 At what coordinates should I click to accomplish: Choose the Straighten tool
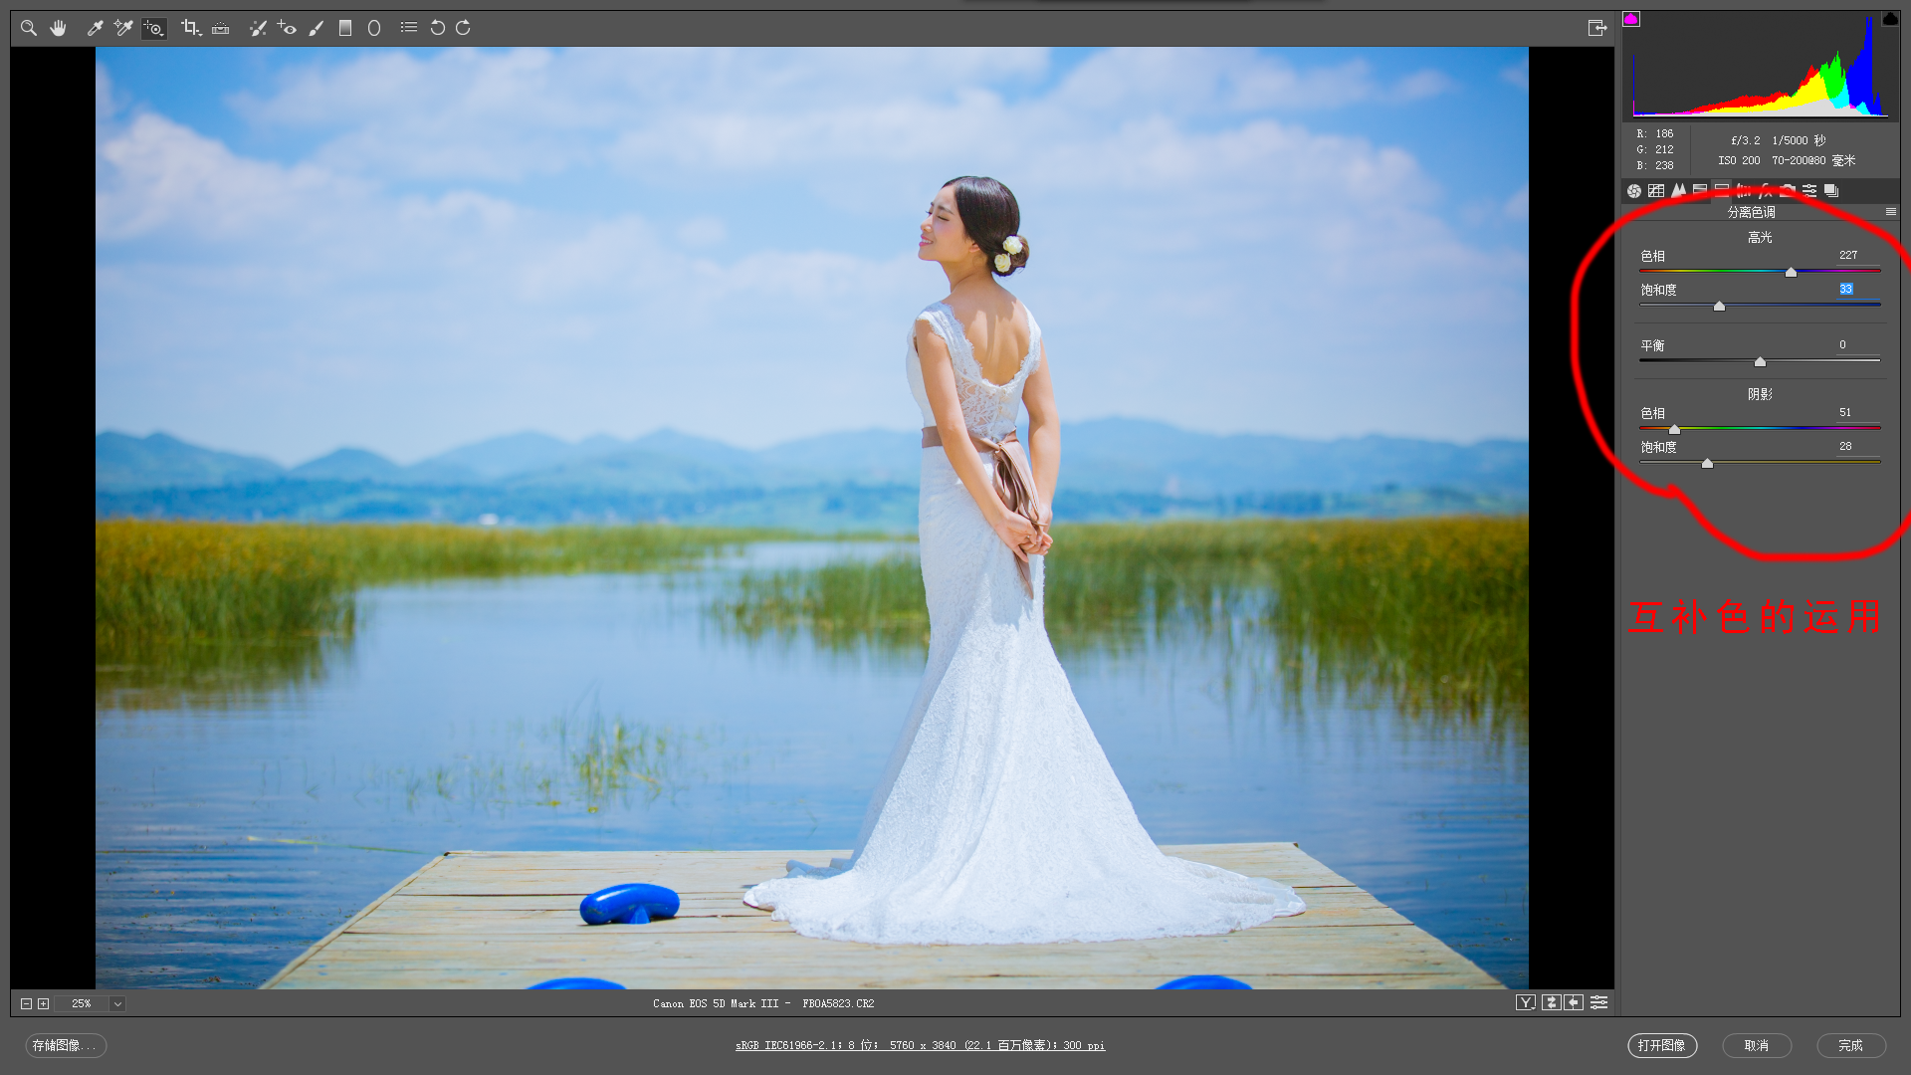(x=221, y=28)
